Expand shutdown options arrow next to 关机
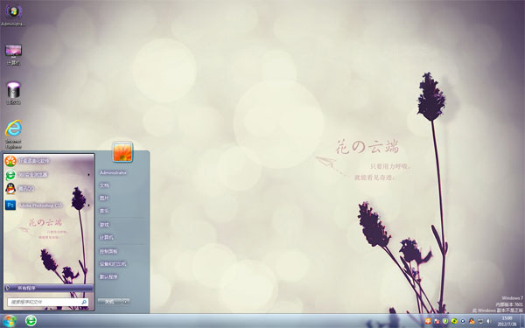525x328 pixels. coord(126,302)
